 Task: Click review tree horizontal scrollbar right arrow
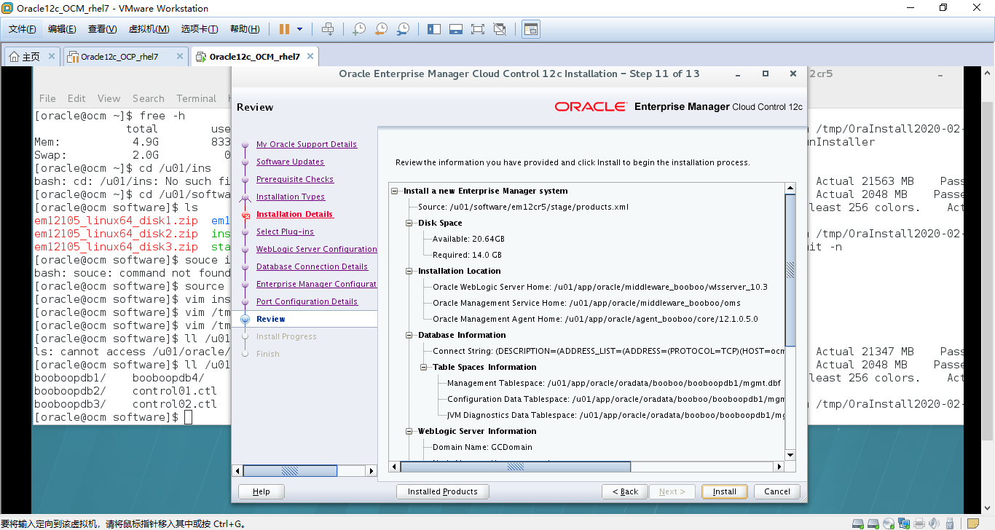click(x=779, y=467)
